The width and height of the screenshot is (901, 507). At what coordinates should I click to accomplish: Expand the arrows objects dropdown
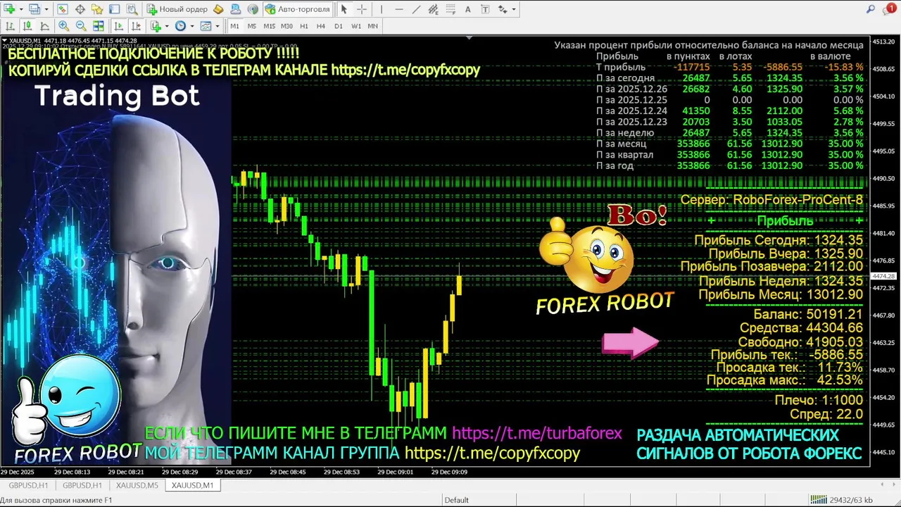(514, 9)
